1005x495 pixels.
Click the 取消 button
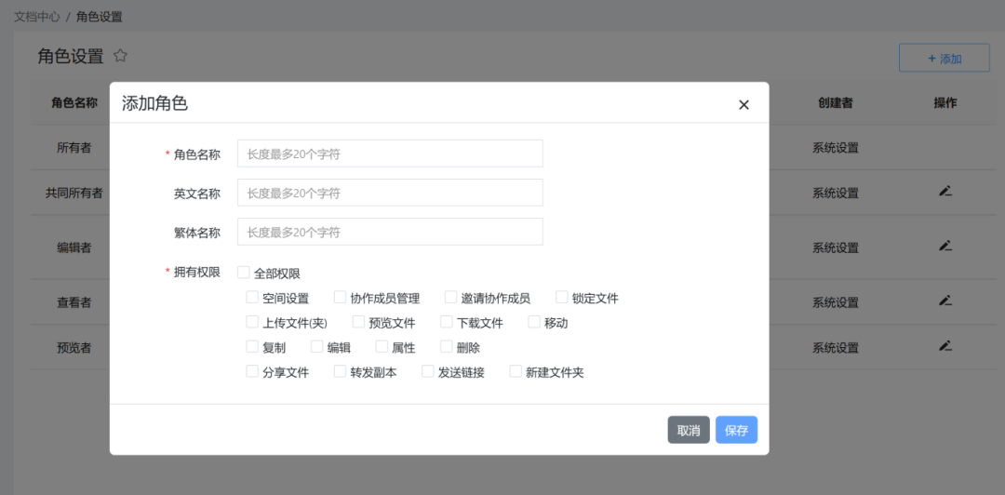pos(689,430)
